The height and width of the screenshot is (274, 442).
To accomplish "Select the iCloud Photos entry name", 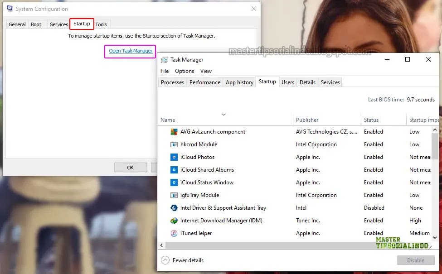I will click(x=197, y=157).
